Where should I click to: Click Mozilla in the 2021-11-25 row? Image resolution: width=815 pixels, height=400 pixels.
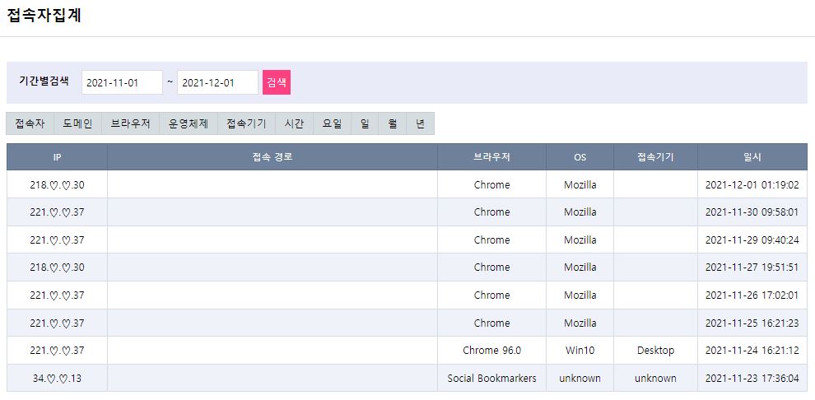click(580, 323)
